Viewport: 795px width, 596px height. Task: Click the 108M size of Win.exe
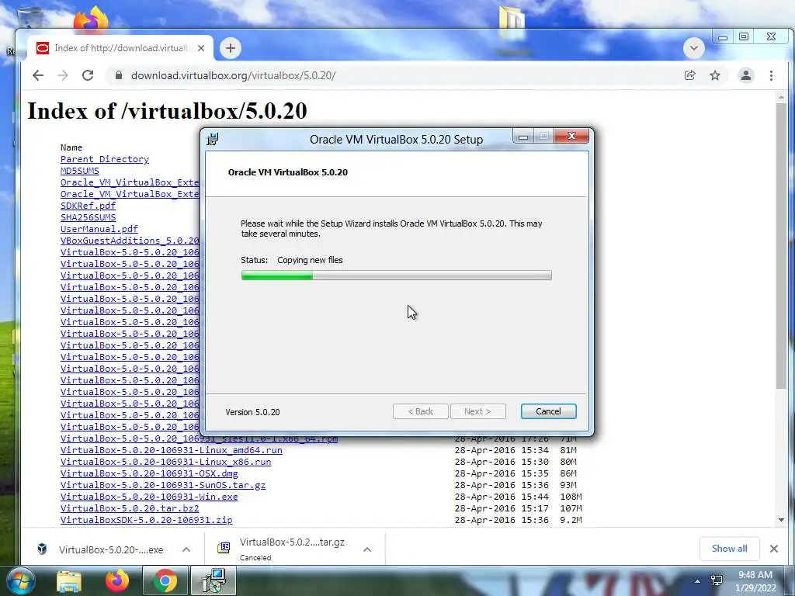[x=571, y=497]
